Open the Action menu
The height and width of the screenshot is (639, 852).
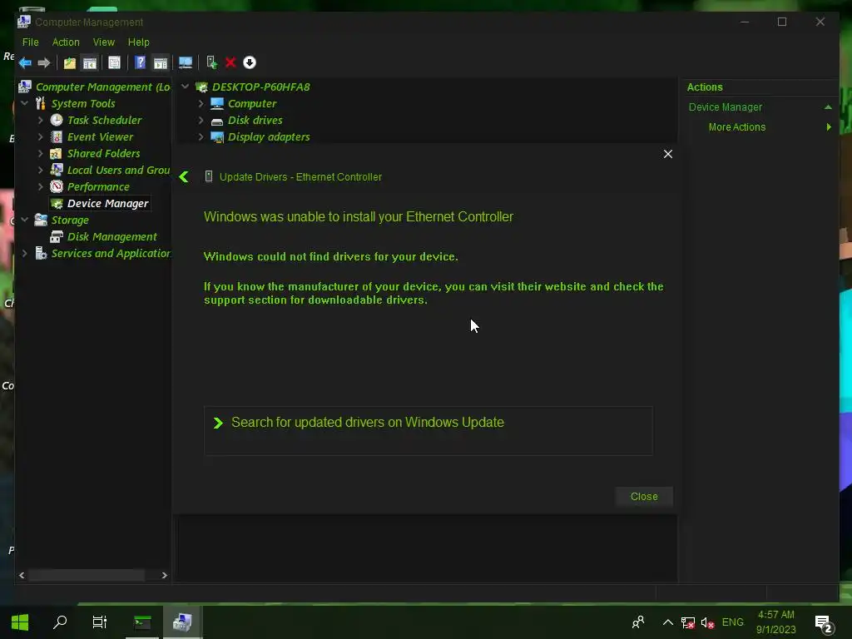[66, 42]
